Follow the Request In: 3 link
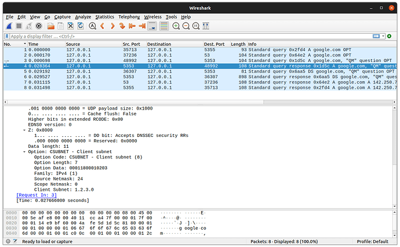Screen dimensions: 400x247 [36, 195]
